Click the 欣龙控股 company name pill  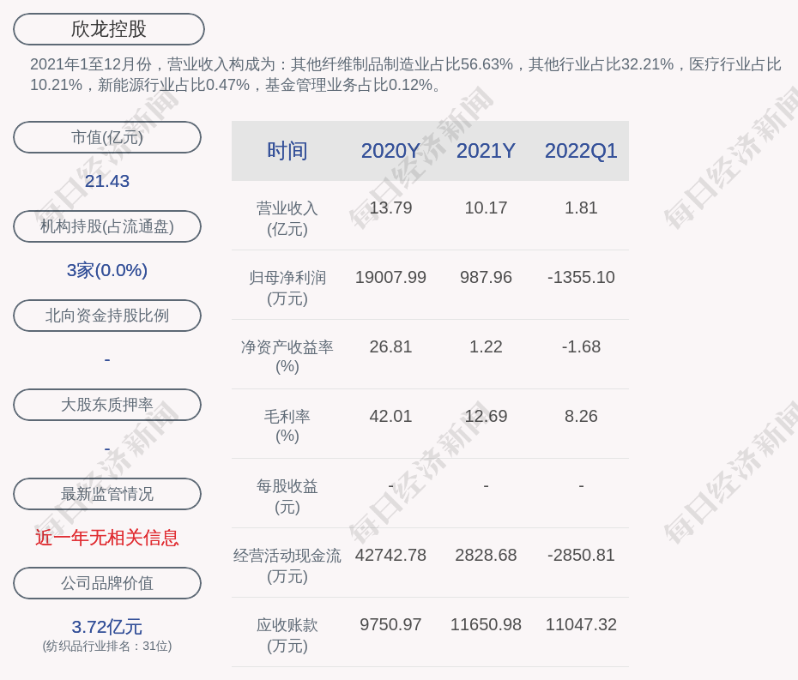pos(109,29)
